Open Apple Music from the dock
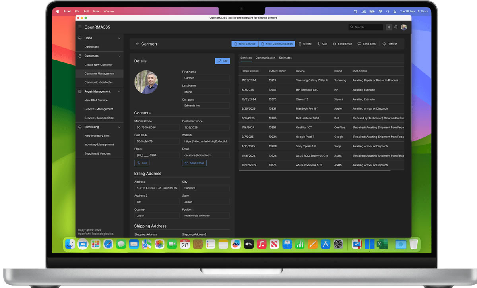The height and width of the screenshot is (288, 477). coord(261,244)
